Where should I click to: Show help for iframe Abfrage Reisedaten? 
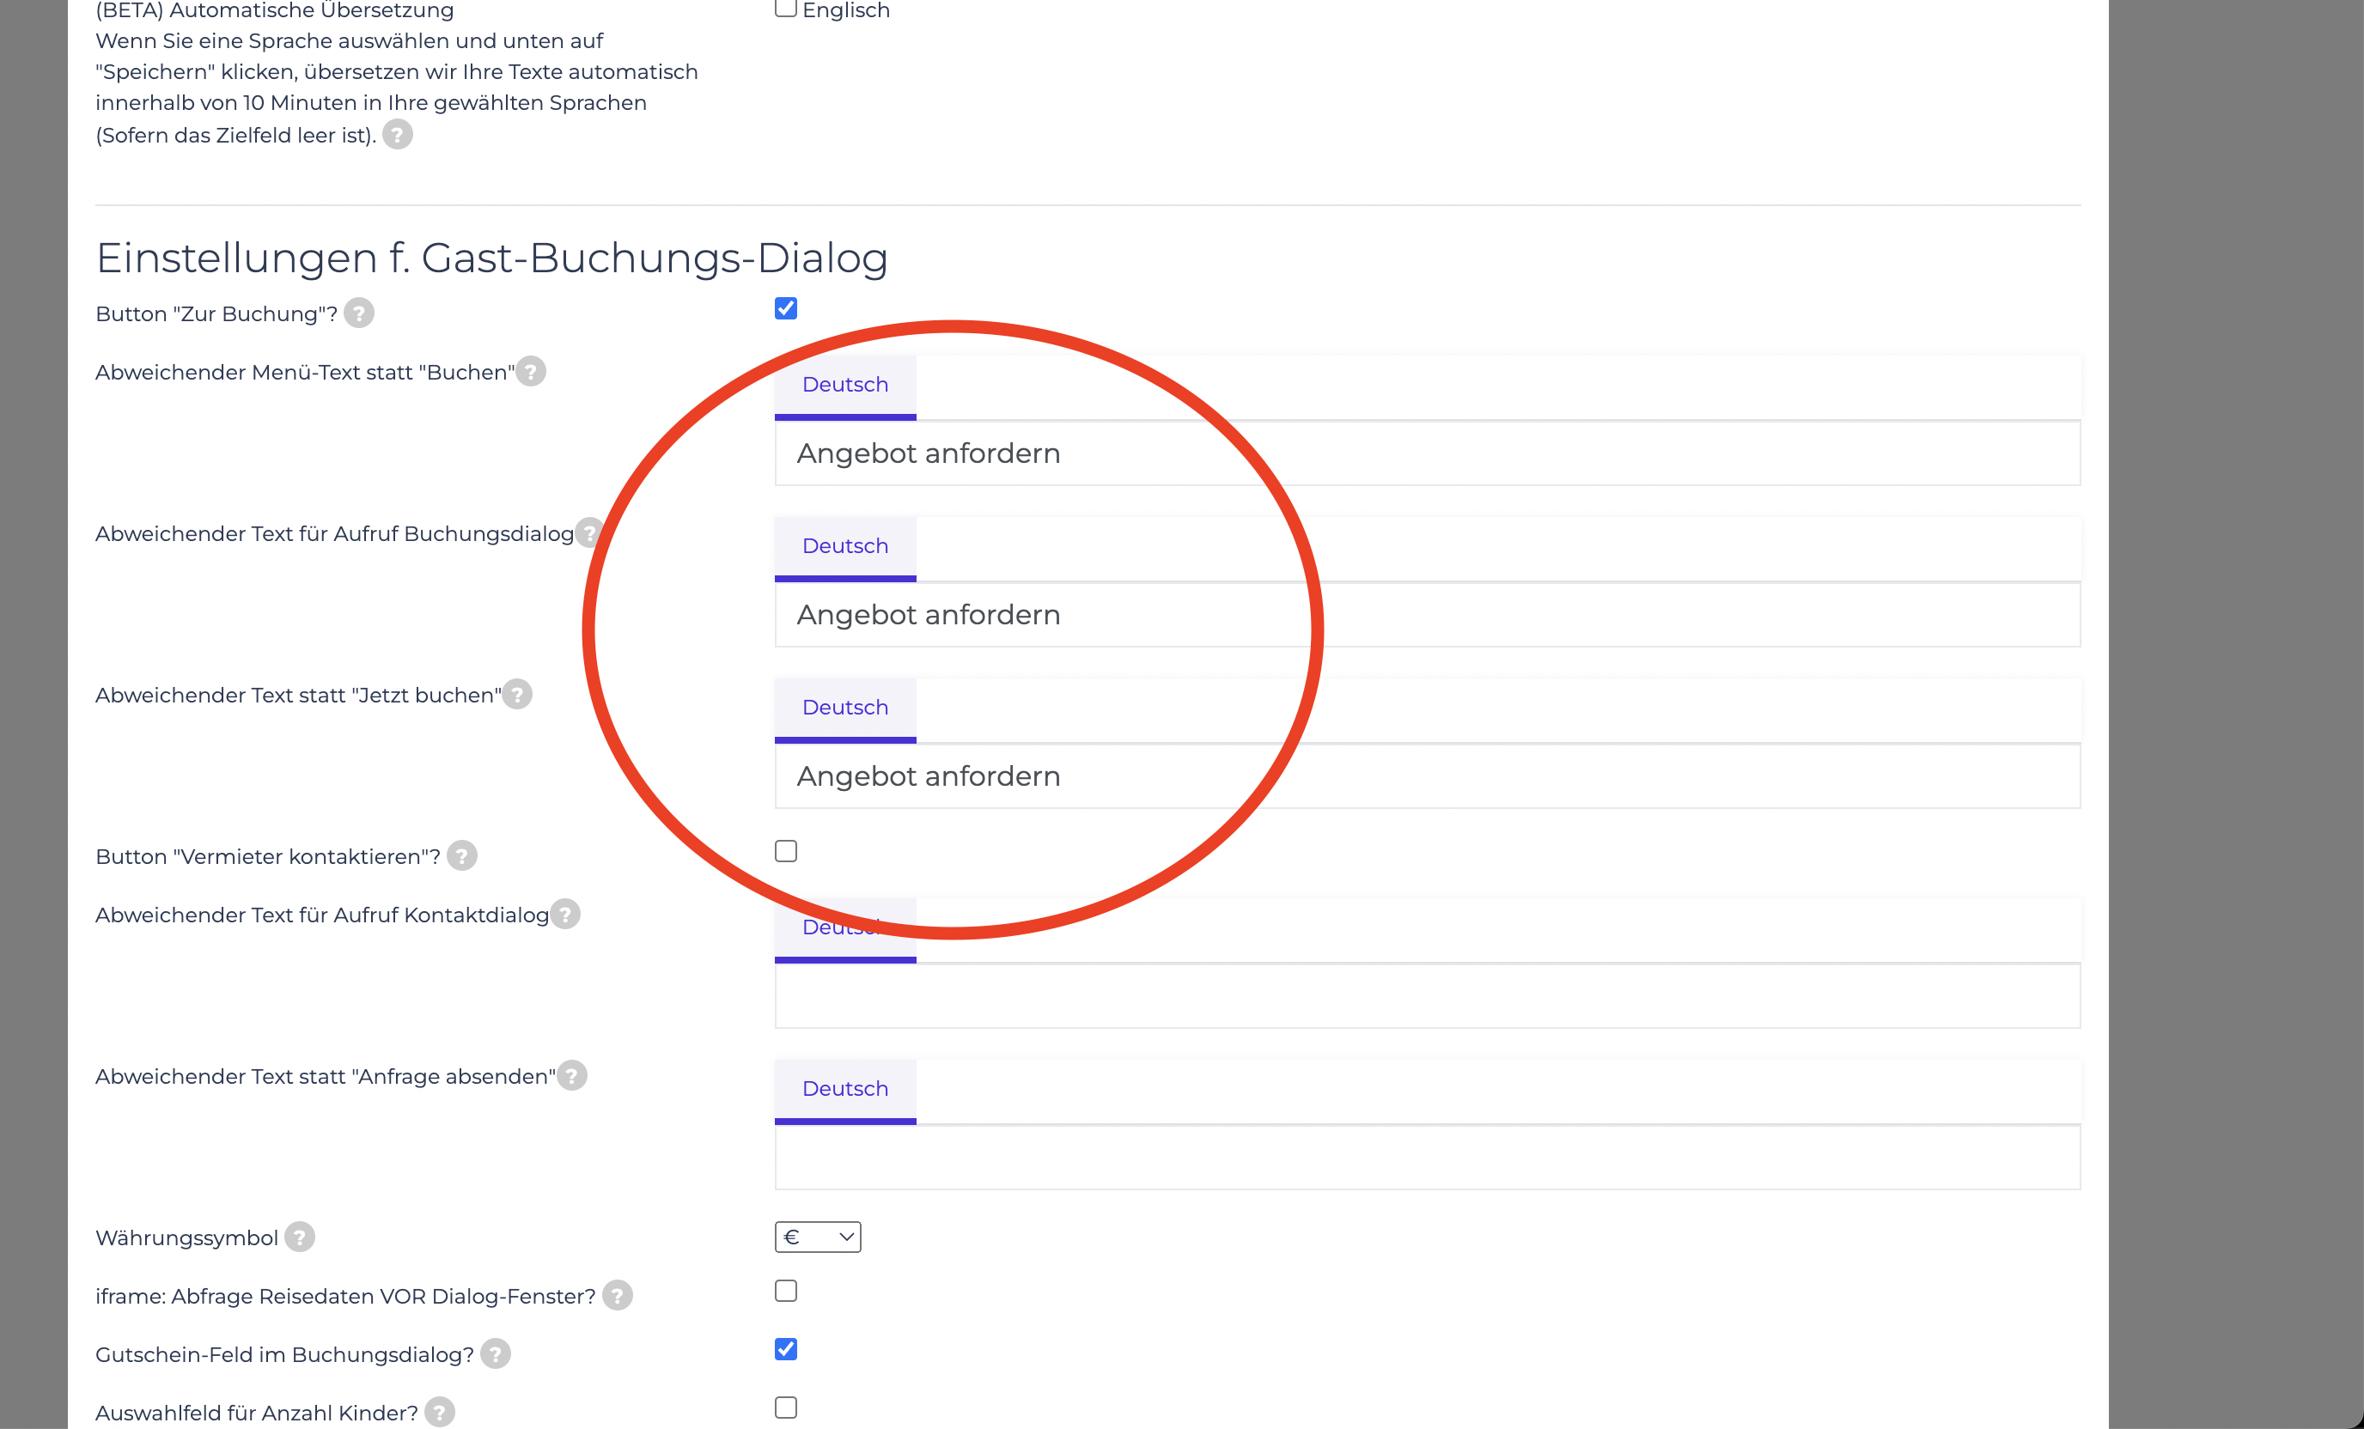[617, 1296]
